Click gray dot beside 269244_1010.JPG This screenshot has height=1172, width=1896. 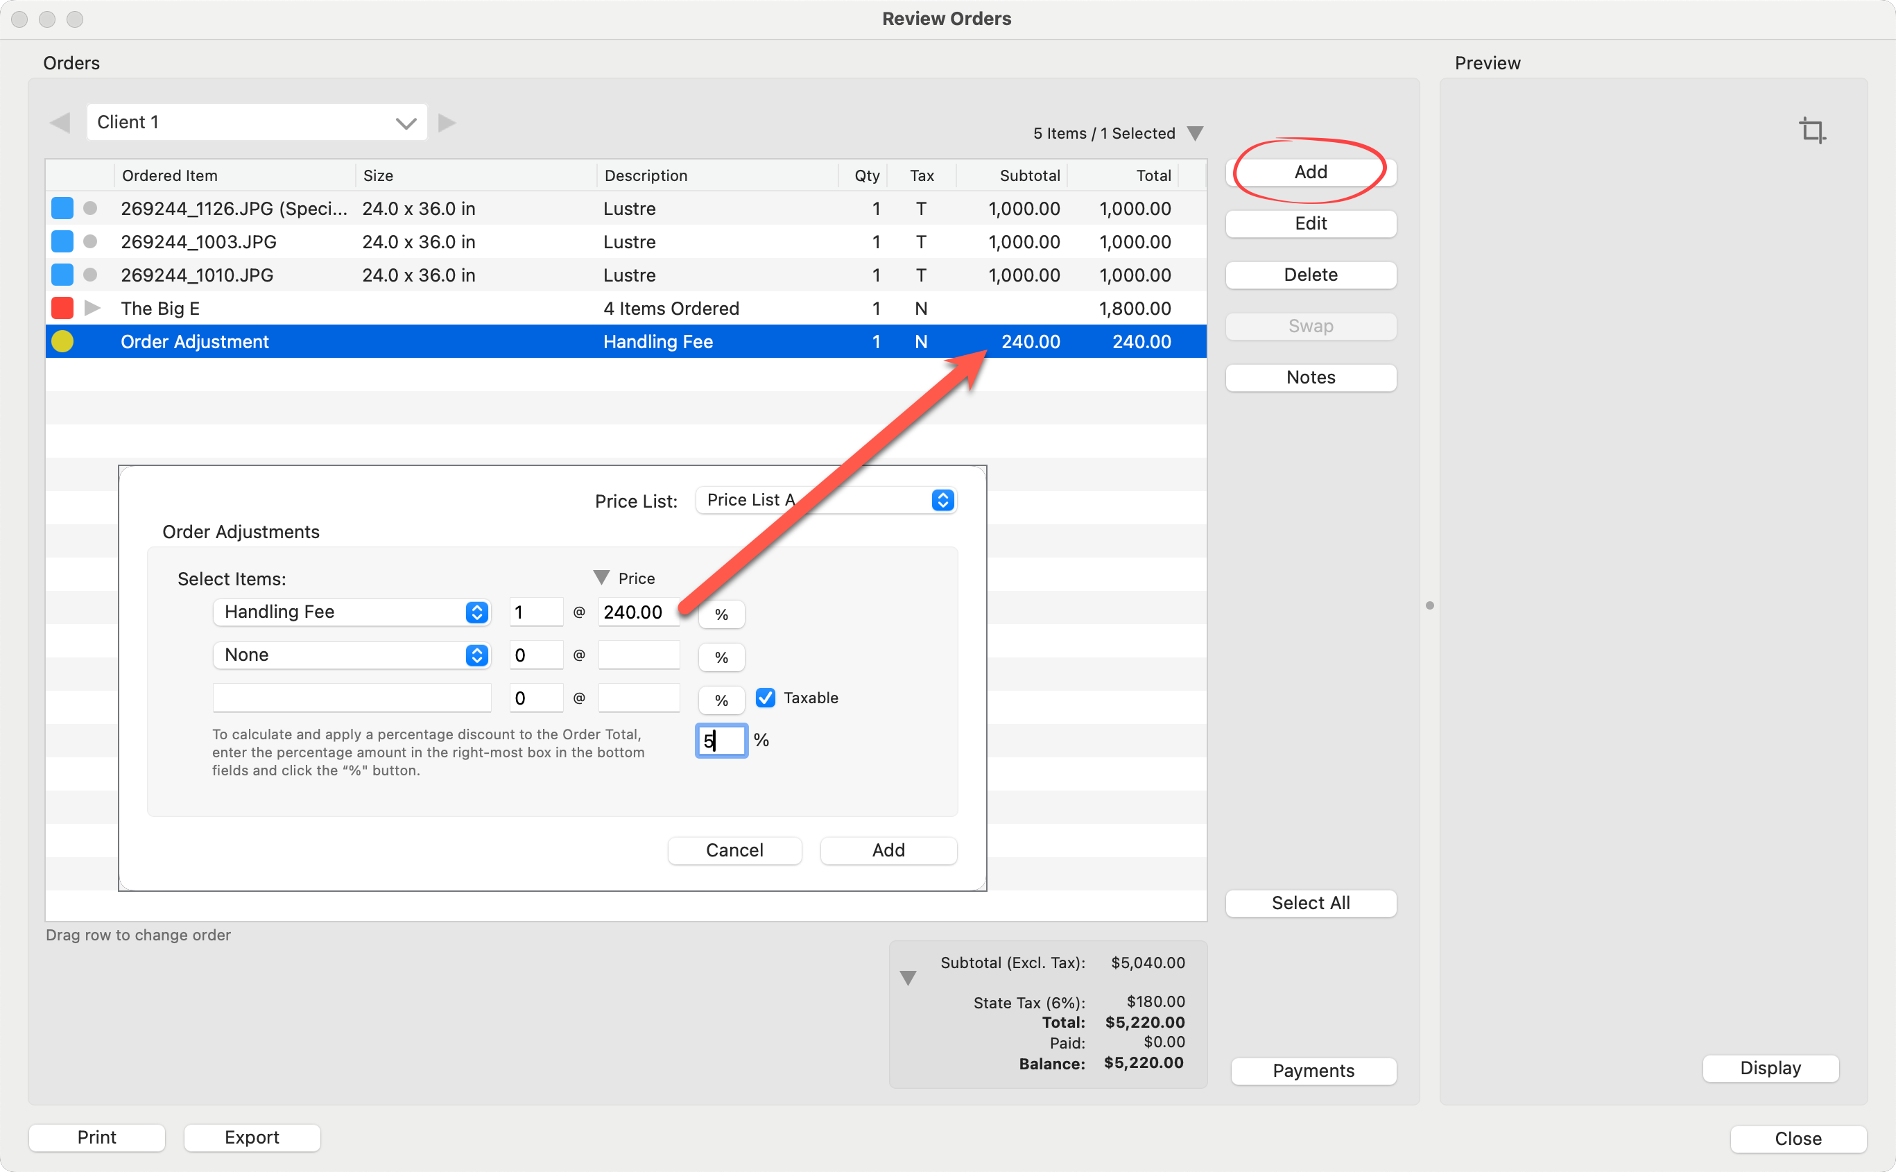(90, 275)
